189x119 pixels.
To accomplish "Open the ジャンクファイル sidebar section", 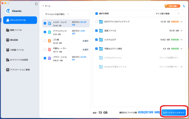I will pyautogui.click(x=20, y=20).
